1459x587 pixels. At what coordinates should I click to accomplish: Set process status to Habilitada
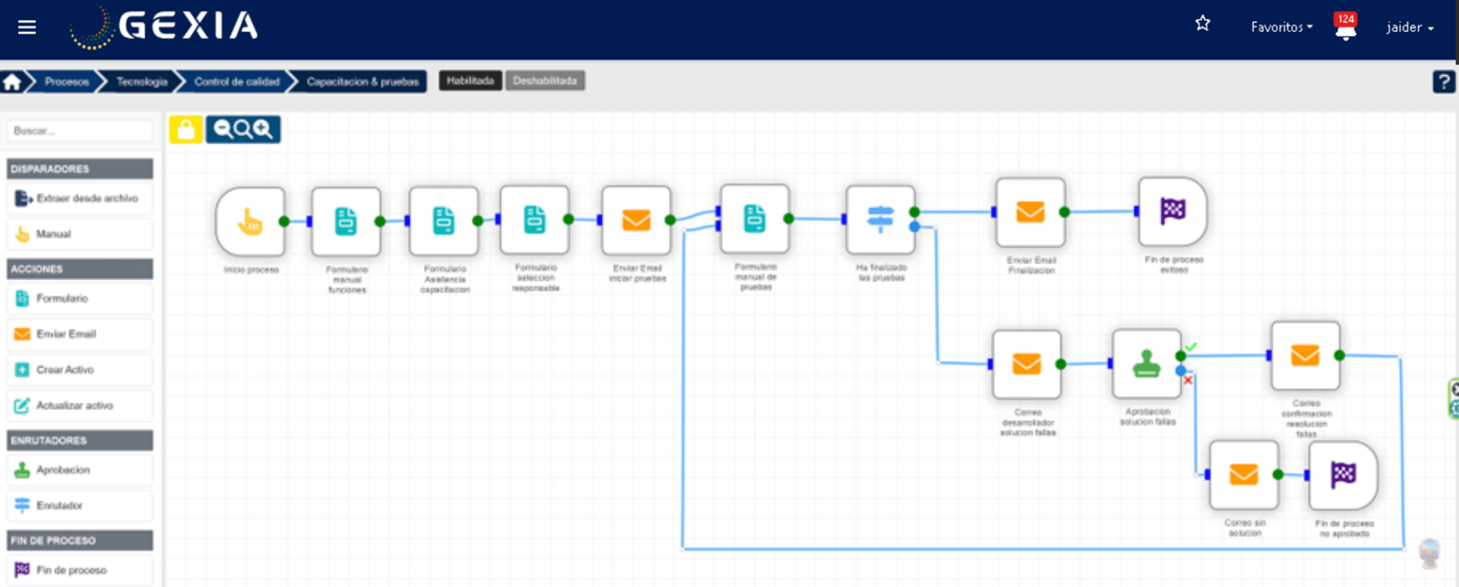pos(470,80)
